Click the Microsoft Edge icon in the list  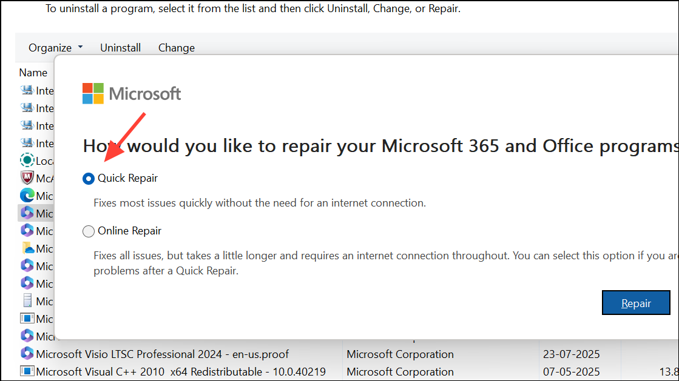[27, 196]
